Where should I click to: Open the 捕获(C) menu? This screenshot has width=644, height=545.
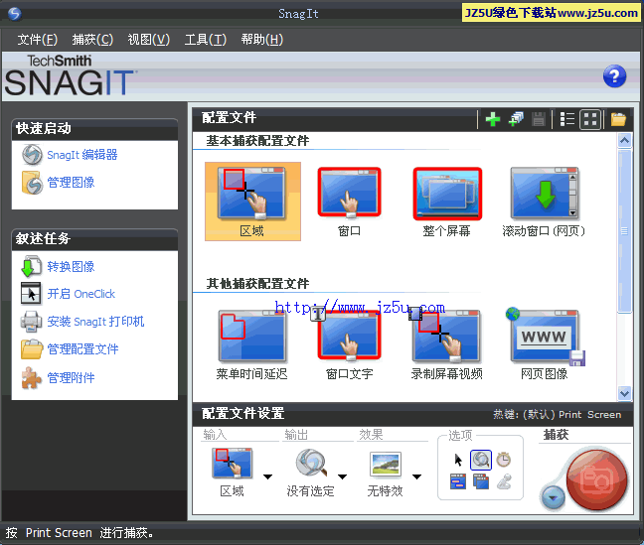92,40
